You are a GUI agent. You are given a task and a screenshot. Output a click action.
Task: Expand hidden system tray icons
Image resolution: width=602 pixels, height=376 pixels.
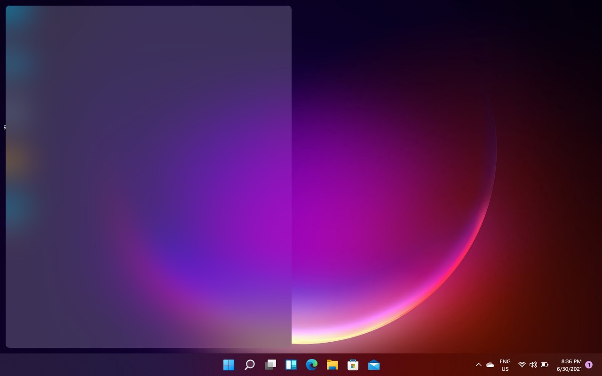(x=478, y=364)
